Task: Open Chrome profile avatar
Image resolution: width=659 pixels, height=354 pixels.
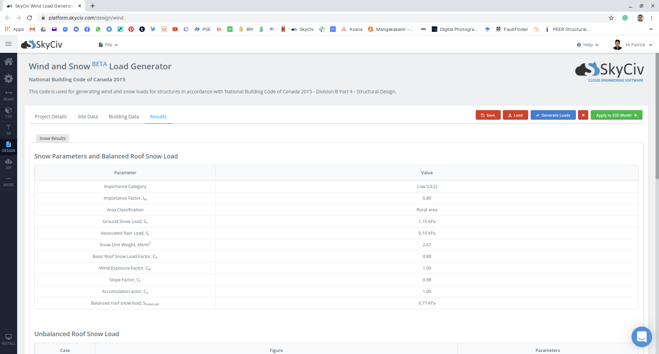Action: point(640,18)
